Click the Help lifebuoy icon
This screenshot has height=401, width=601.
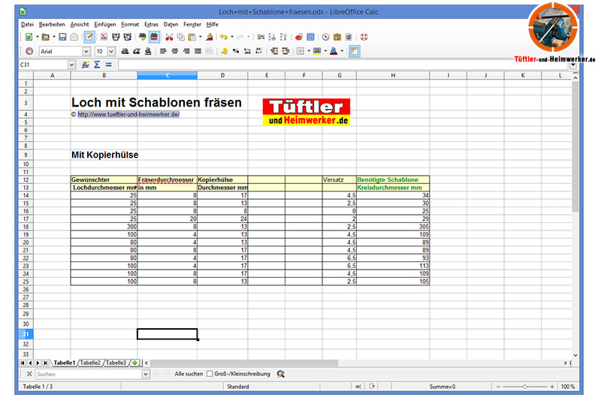coord(364,37)
